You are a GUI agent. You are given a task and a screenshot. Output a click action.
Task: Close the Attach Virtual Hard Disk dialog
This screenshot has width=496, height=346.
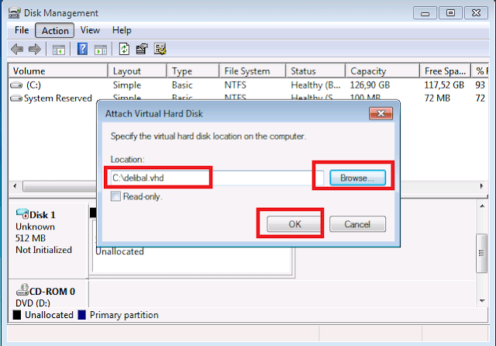pos(380,114)
